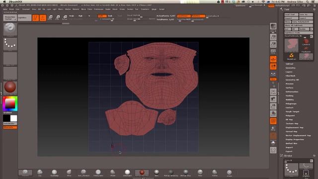
Task: Render with the BPR icon
Action: 273,26
